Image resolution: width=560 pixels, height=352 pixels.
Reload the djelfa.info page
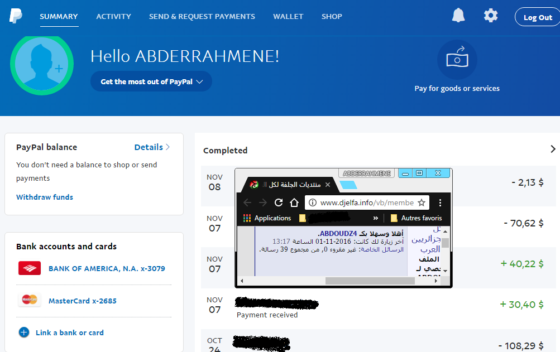pyautogui.click(x=279, y=202)
